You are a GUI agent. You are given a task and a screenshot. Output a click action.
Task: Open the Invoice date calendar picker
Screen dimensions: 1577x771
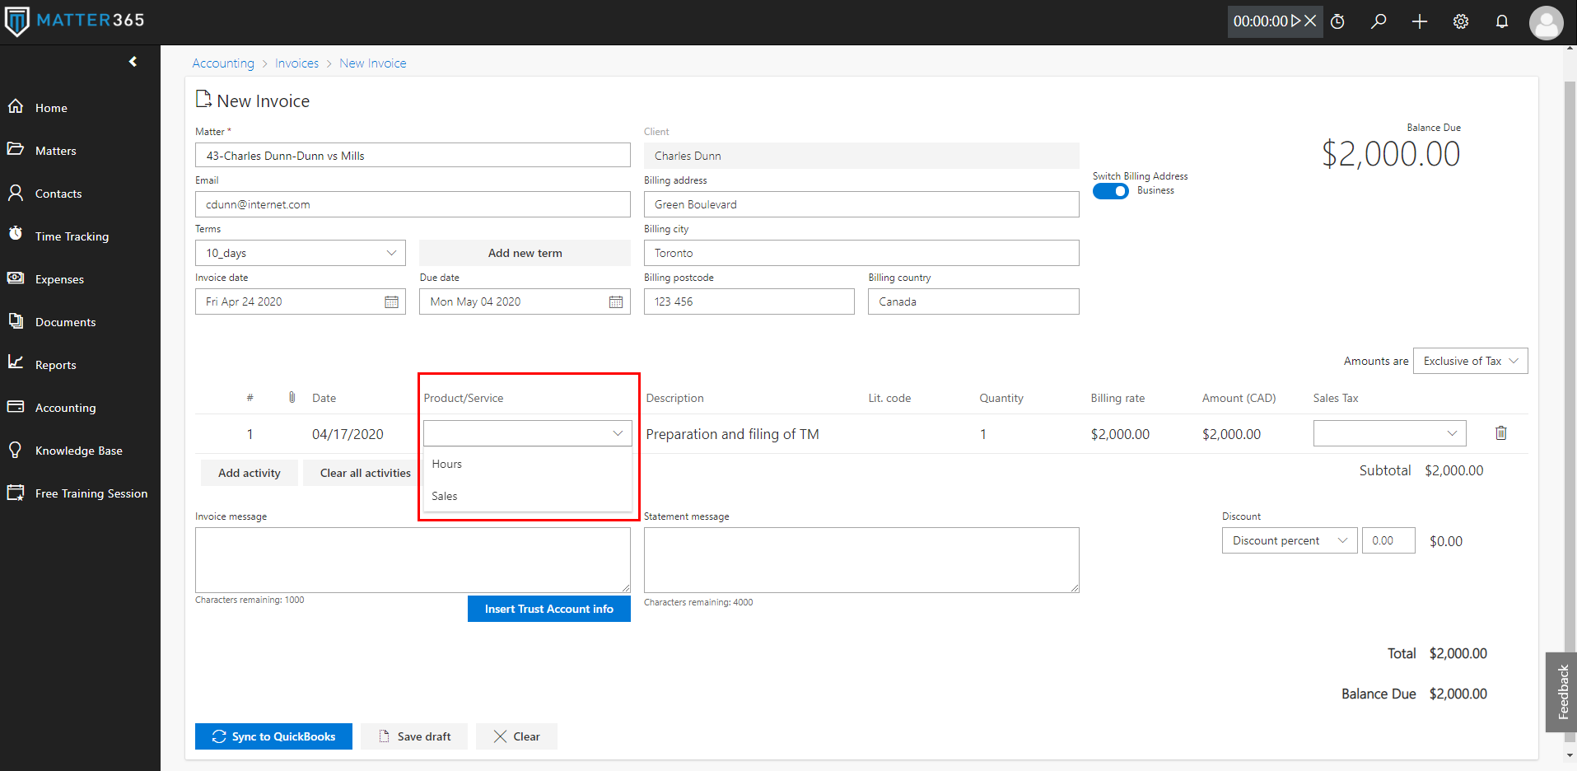tap(391, 301)
